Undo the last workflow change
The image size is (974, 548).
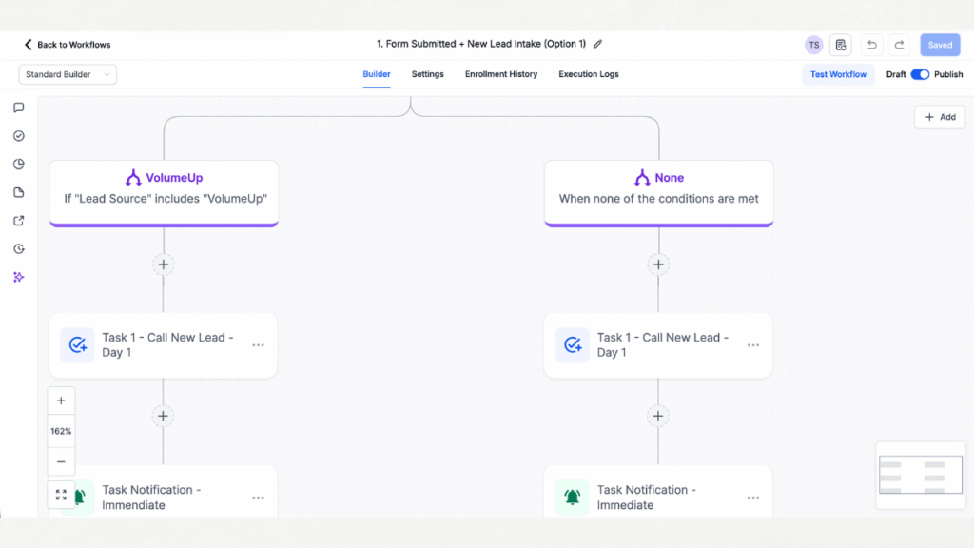[x=871, y=45]
